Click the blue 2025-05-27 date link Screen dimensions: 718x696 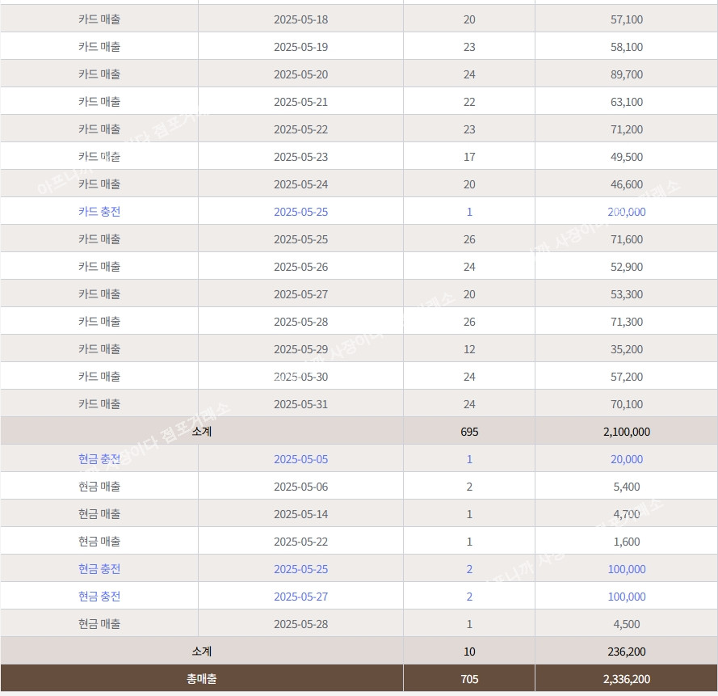pos(300,597)
